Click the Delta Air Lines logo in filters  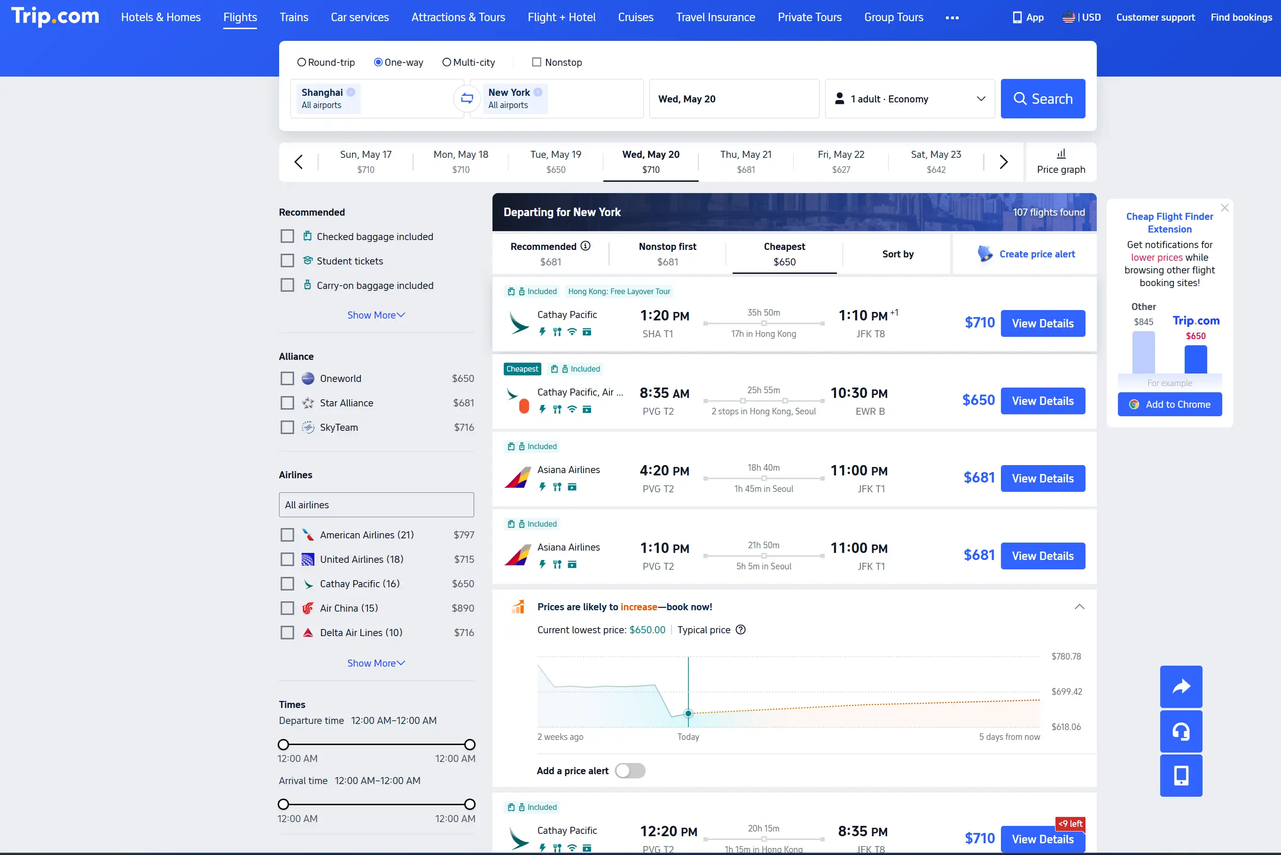pyautogui.click(x=308, y=632)
